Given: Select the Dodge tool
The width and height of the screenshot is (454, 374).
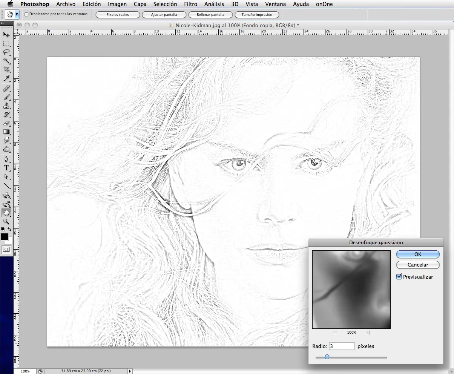Looking at the screenshot, I should (x=6, y=149).
